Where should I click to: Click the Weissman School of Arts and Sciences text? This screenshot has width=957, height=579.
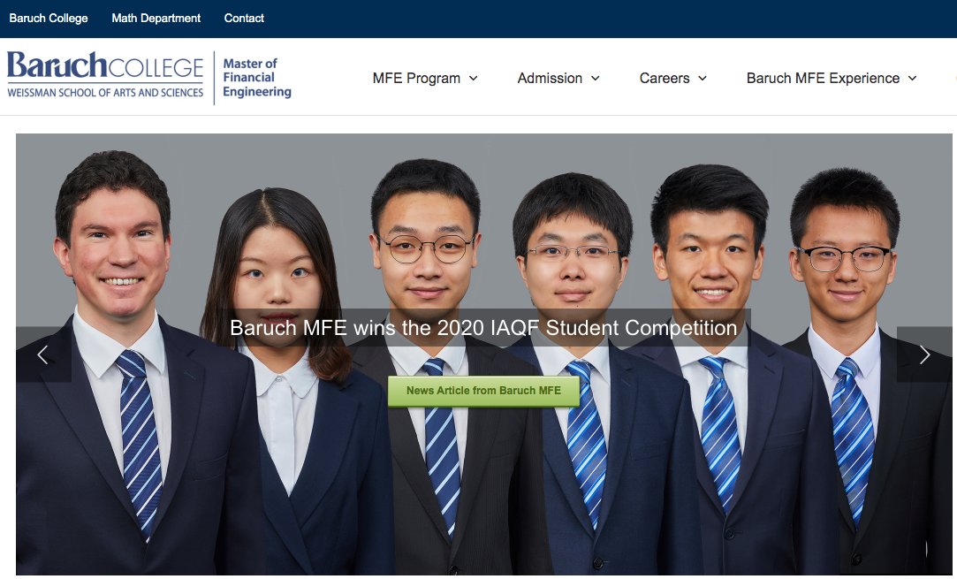click(103, 92)
